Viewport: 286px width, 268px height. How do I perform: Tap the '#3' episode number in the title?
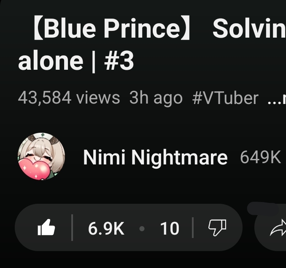119,61
